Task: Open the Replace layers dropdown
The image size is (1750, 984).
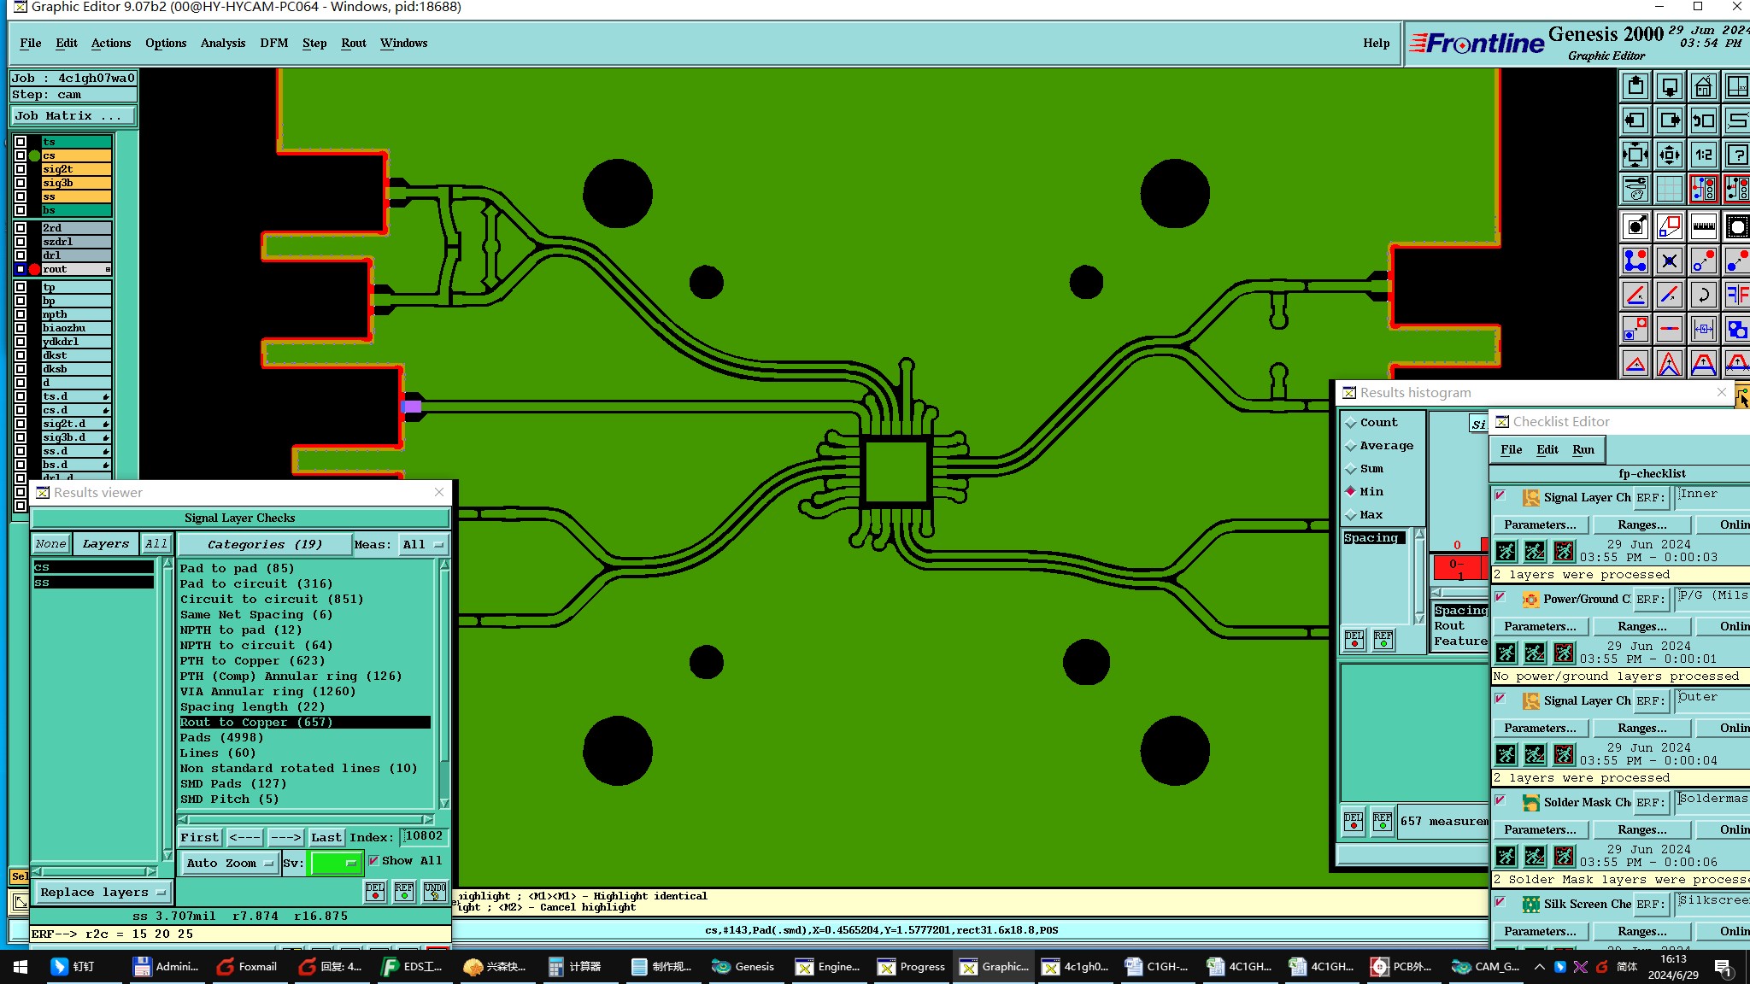Action: tap(102, 892)
